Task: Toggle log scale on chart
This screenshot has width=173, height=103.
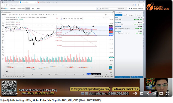Action: (108, 77)
